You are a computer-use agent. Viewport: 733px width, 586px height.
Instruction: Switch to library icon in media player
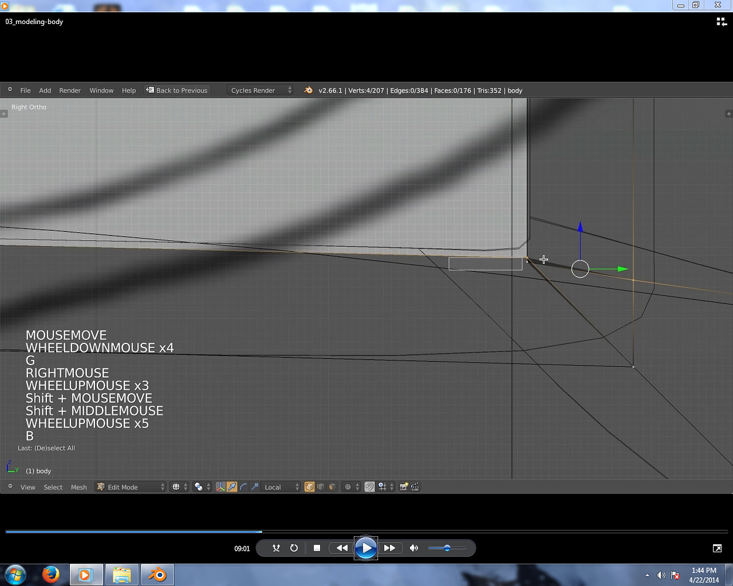(x=721, y=22)
